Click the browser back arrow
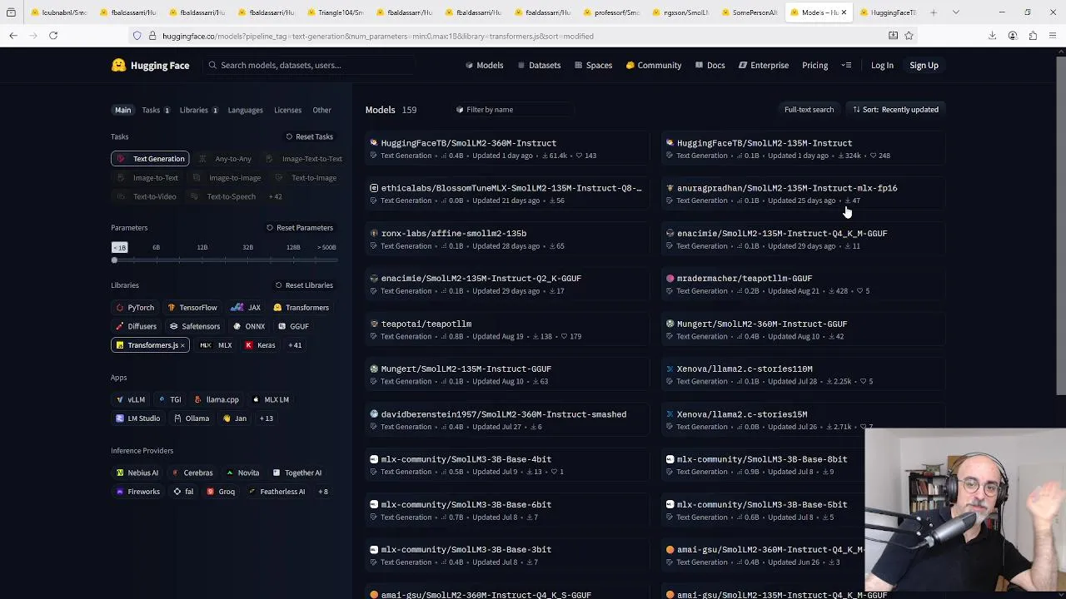 13,36
